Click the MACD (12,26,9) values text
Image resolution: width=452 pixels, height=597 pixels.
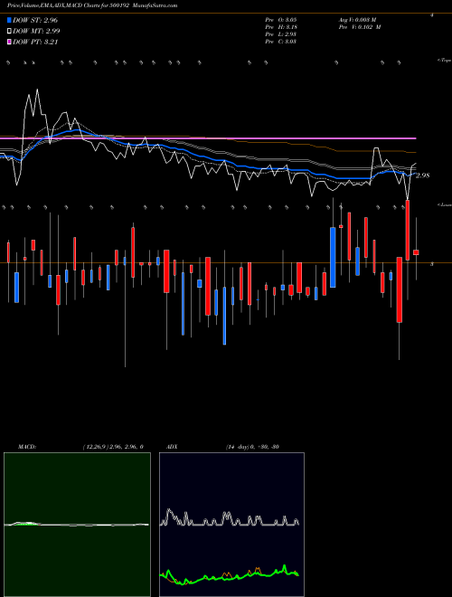113,447
